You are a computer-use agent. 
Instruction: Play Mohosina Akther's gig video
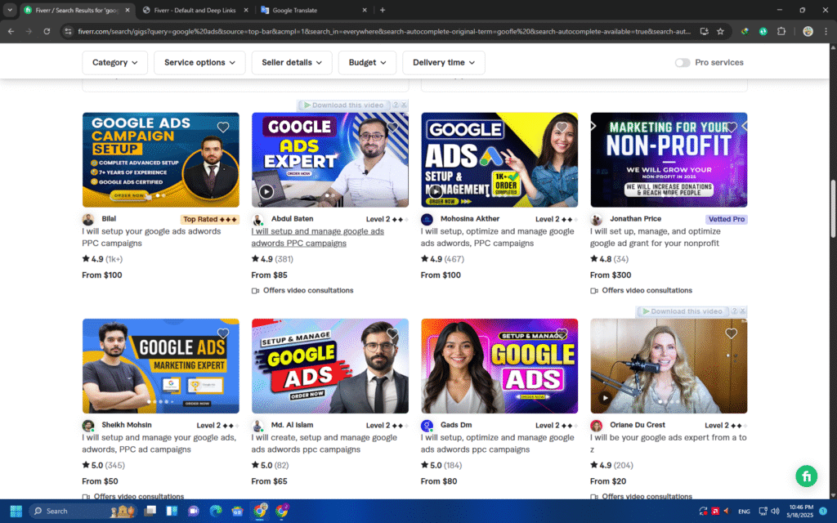pyautogui.click(x=436, y=191)
